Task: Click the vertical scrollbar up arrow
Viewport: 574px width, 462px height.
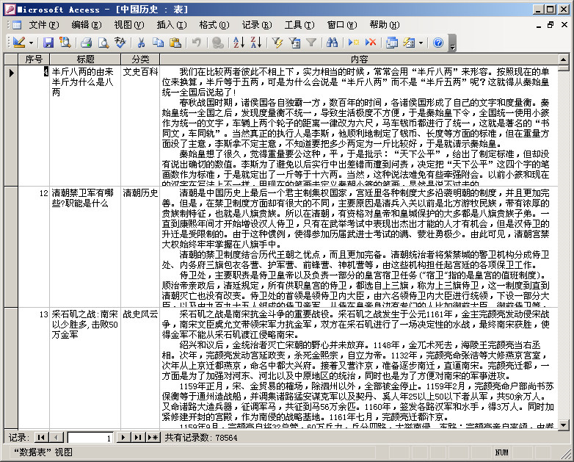Action: pos(564,59)
